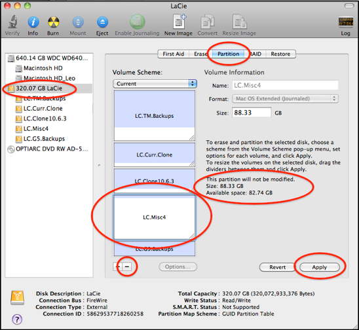This screenshot has width=359, height=330.
Task: Select the Macintosh HD_Leo volume
Action: [49, 79]
